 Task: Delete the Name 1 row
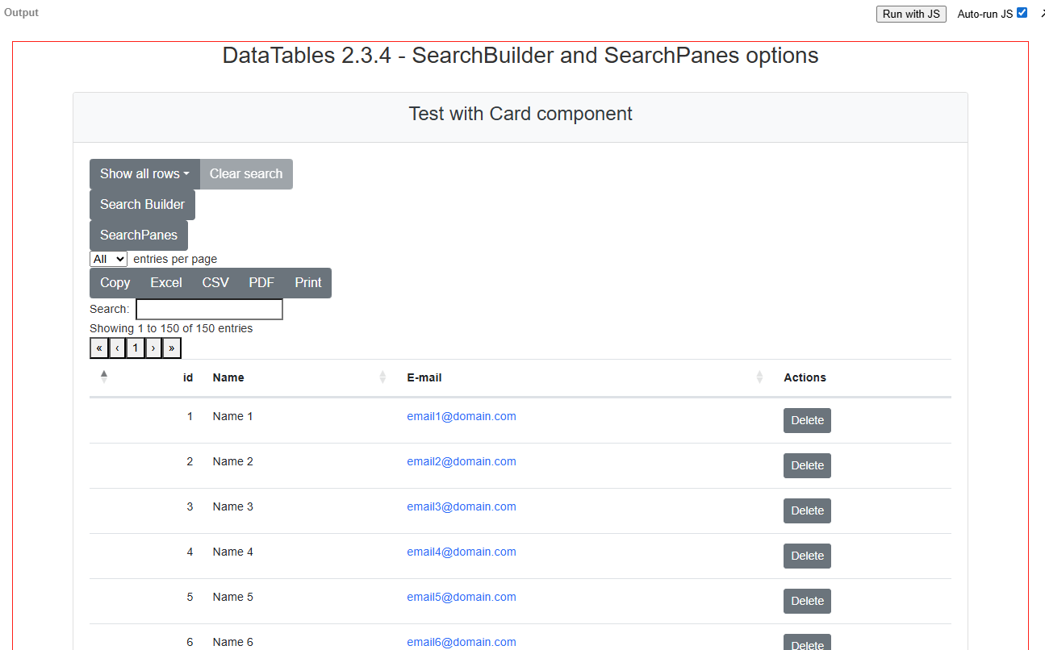807,421
